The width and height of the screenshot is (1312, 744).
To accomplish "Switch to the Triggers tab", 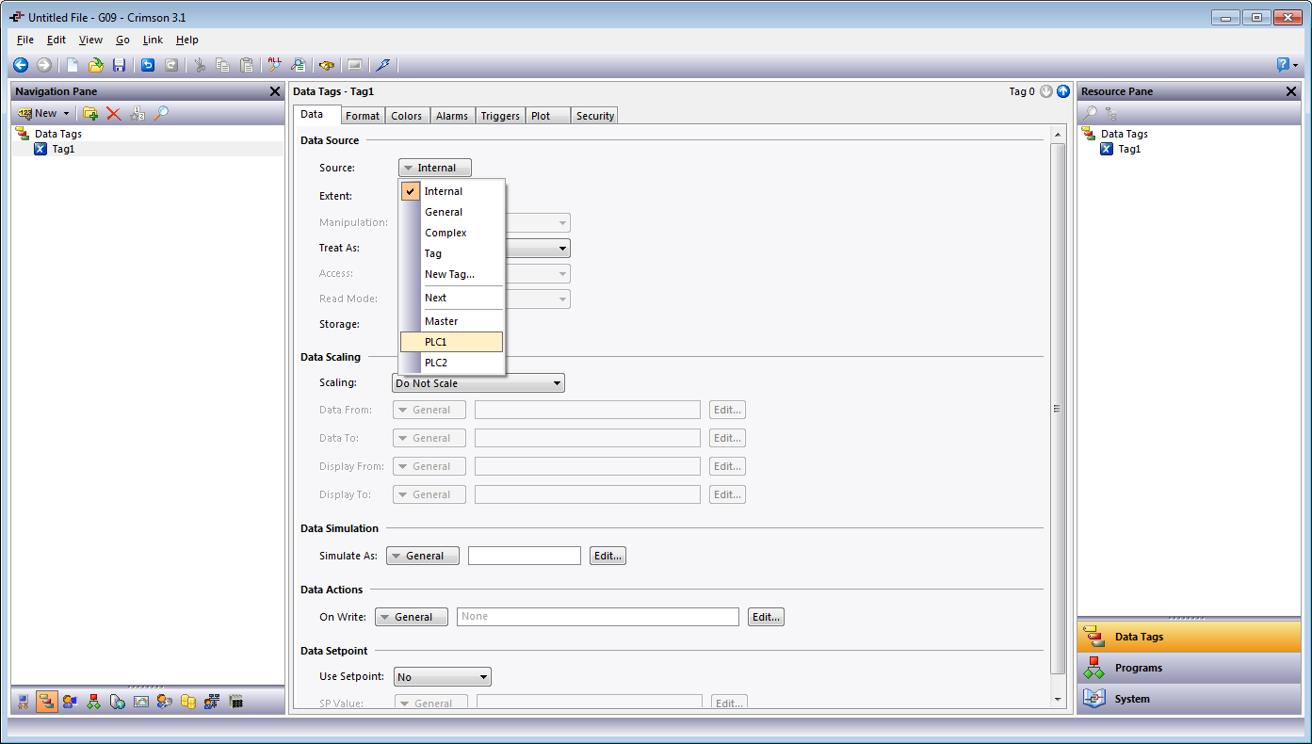I will [500, 116].
